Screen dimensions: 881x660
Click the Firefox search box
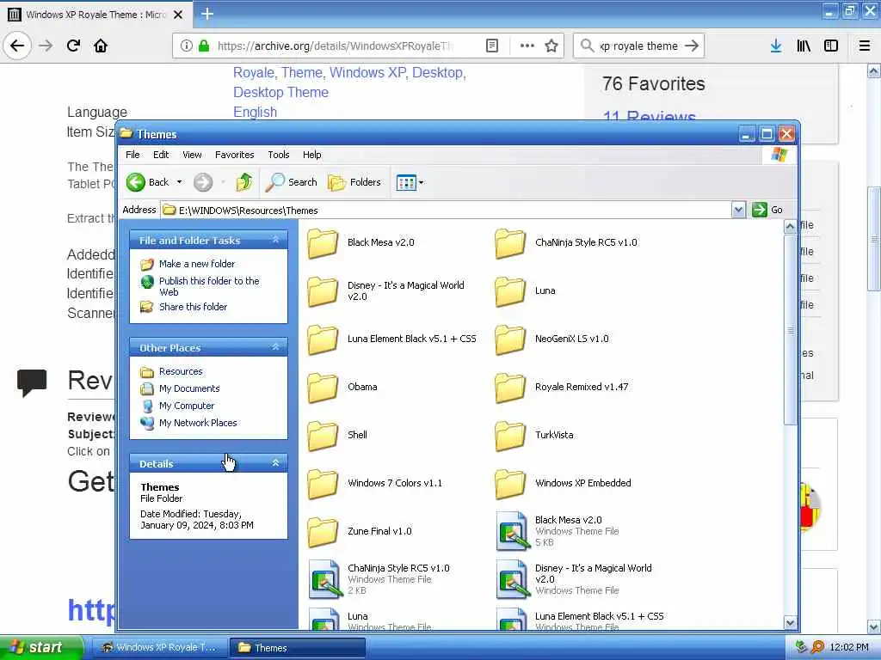638,46
